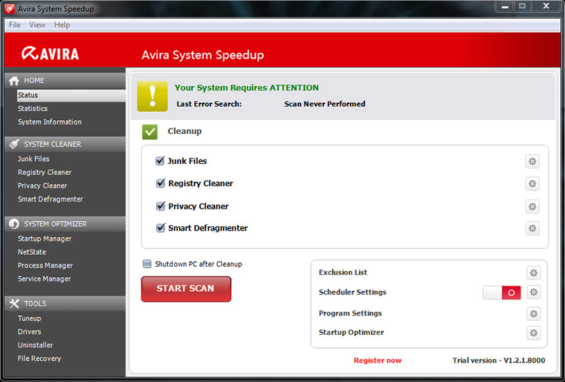The width and height of the screenshot is (565, 382).
Task: Open Statistics in the sidebar
Action: [33, 108]
